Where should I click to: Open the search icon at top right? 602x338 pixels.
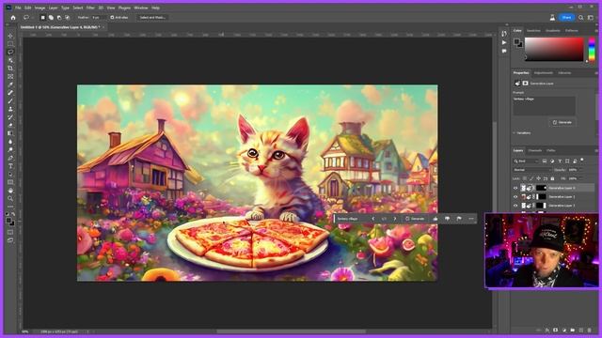tap(581, 18)
